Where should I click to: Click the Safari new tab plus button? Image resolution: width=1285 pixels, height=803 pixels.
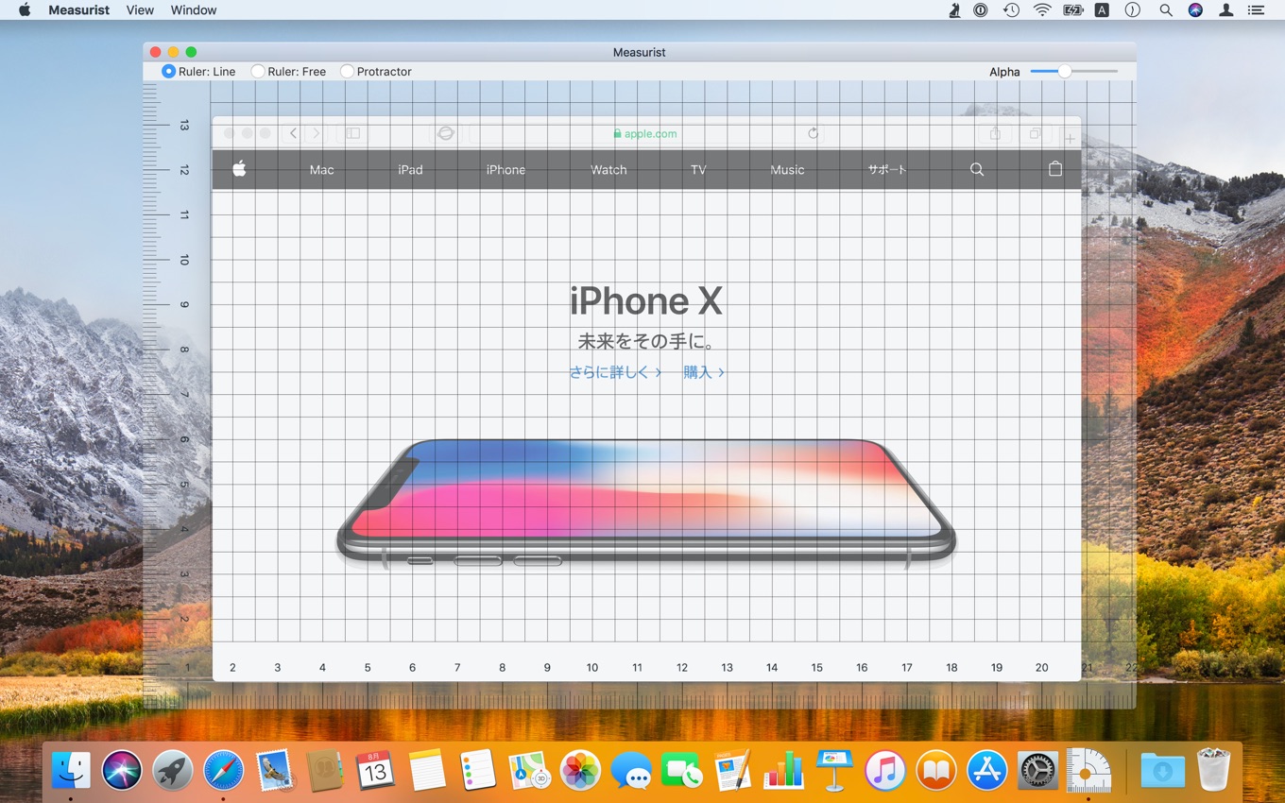pyautogui.click(x=1070, y=138)
